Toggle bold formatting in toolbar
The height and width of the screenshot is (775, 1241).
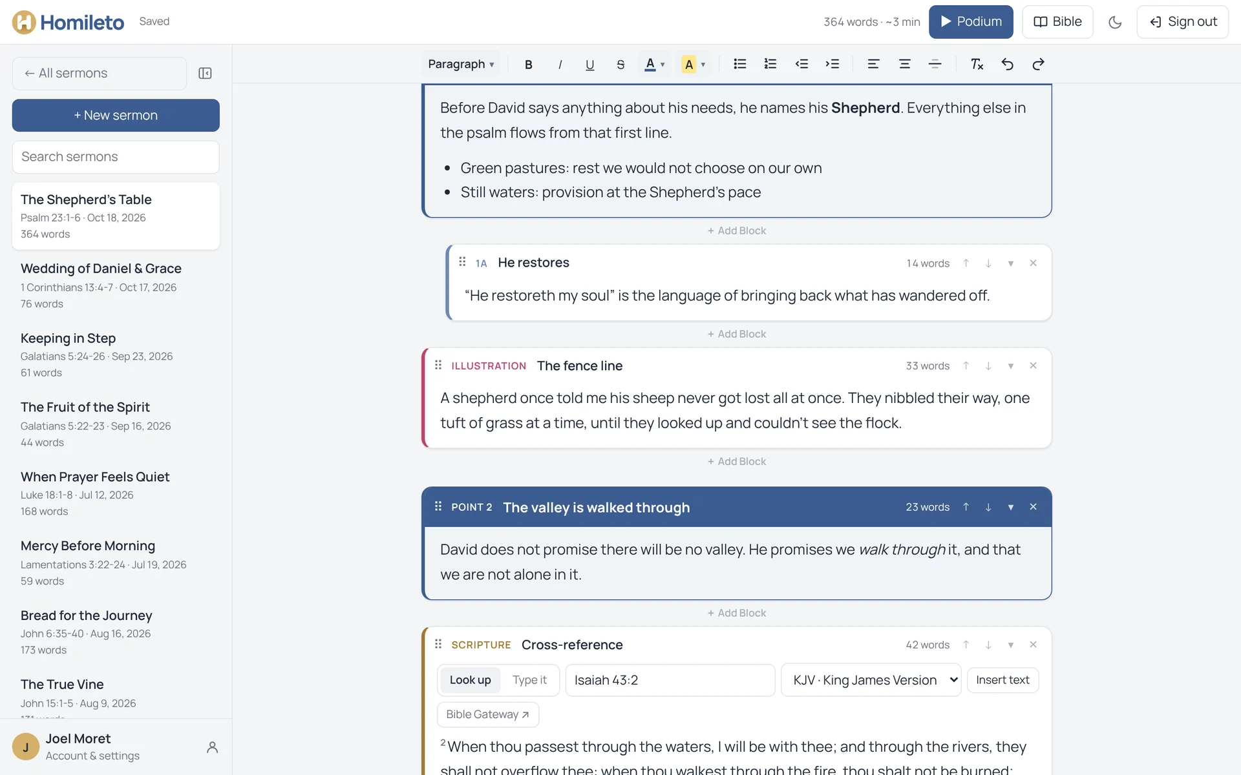(x=528, y=64)
